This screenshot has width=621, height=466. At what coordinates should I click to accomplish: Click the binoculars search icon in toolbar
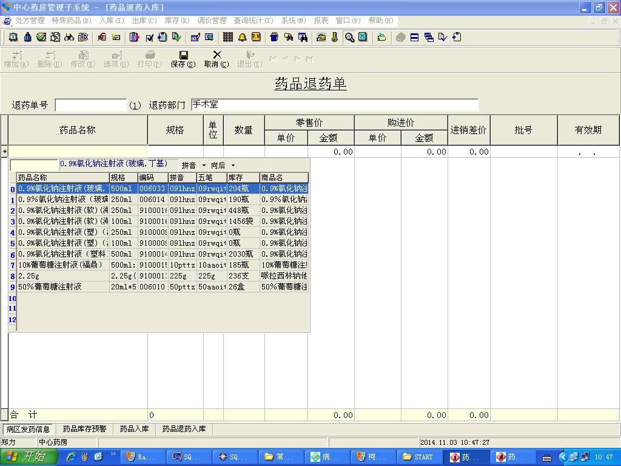pos(70,37)
